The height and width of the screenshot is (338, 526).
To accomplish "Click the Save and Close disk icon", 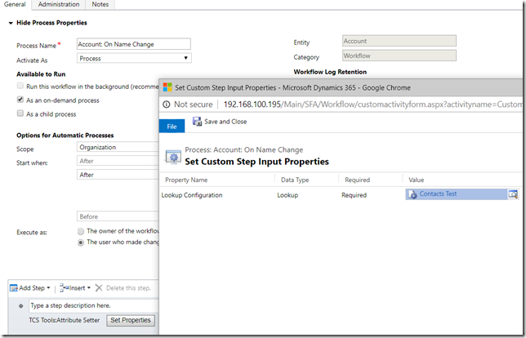I will (x=197, y=122).
